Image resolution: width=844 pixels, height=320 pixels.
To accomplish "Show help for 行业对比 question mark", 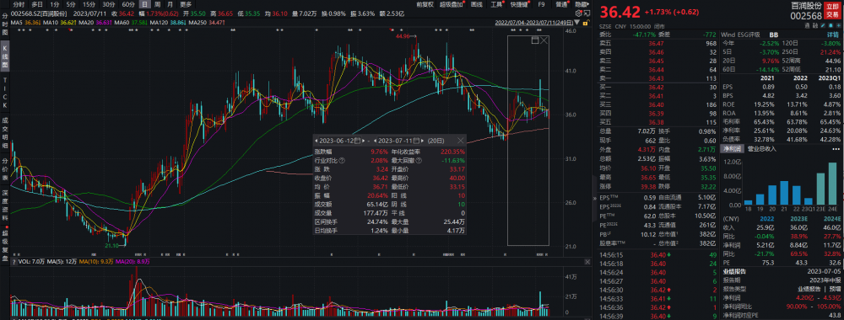I will tap(342, 161).
